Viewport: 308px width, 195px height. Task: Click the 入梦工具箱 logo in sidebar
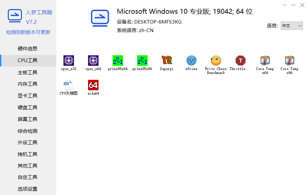pos(15,16)
